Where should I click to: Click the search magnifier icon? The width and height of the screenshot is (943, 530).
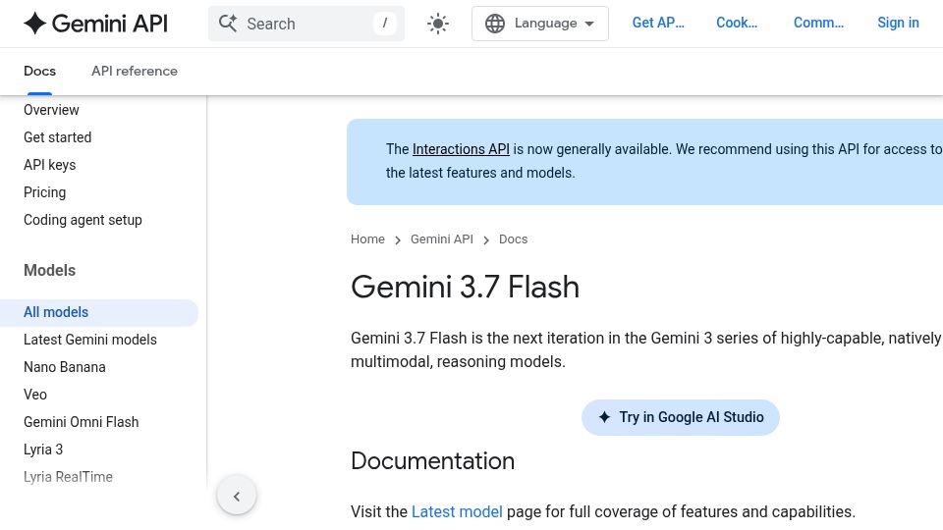pos(228,24)
